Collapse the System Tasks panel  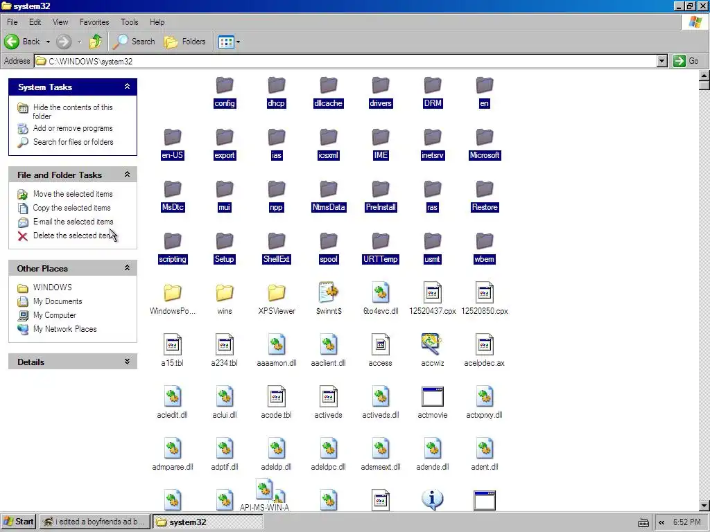128,87
